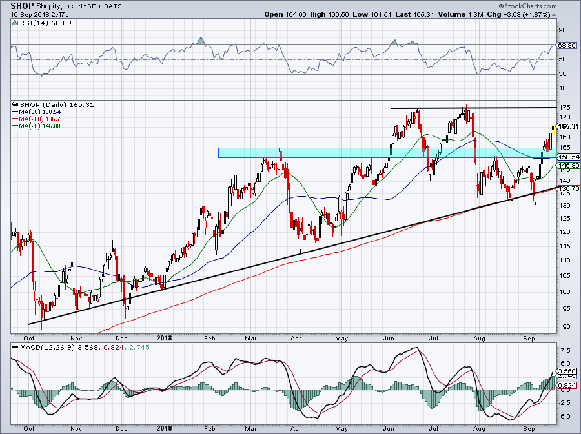Viewport: 581px width, 434px height.
Task: Click the Nov label under the MACD panel
Action: pos(76,428)
